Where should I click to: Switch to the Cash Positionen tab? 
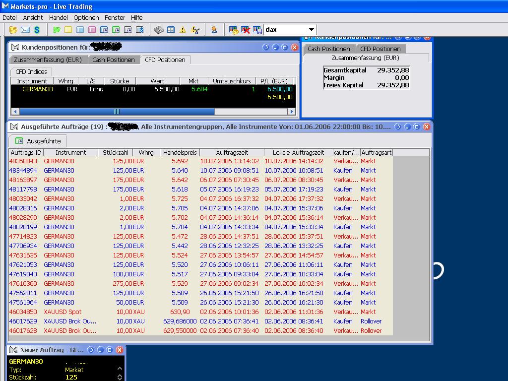pos(113,60)
